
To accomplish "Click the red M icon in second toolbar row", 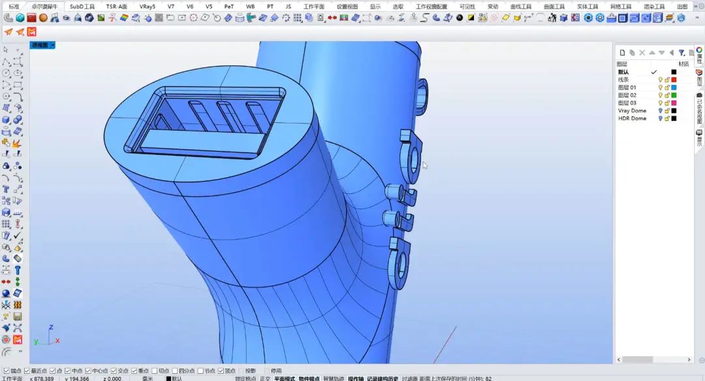I will (32, 32).
